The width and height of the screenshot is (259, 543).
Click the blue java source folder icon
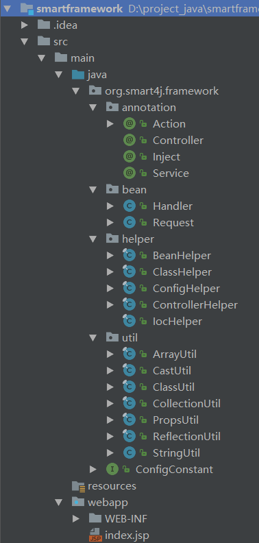(78, 75)
